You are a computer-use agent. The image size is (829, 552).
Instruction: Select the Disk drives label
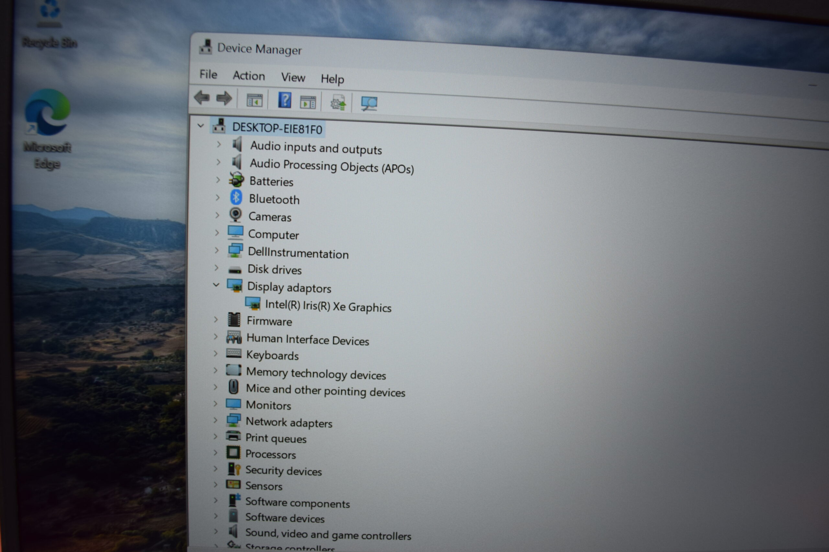pyautogui.click(x=275, y=270)
